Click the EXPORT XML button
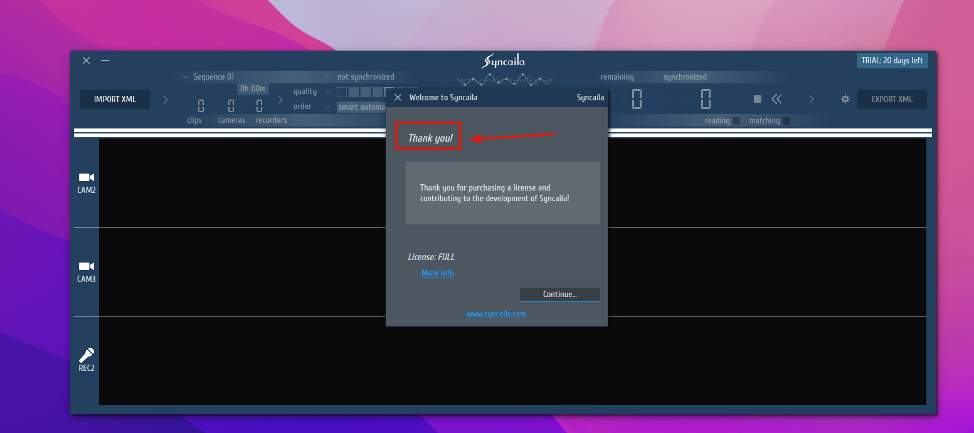 point(892,99)
